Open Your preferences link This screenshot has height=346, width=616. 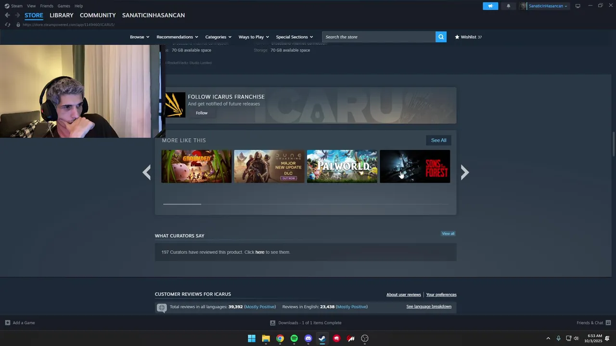tap(441, 295)
